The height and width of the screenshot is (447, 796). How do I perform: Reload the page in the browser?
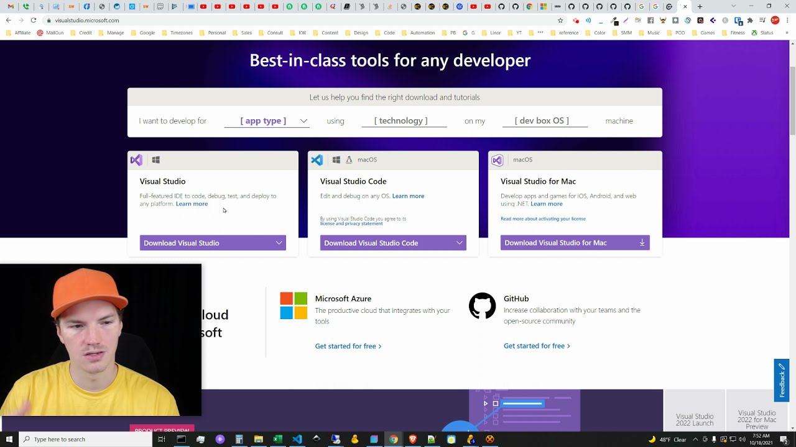coord(34,20)
